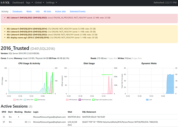This screenshot has height=127, width=178.
Task: Click the Disk Usage chart title
Action: (89, 63)
